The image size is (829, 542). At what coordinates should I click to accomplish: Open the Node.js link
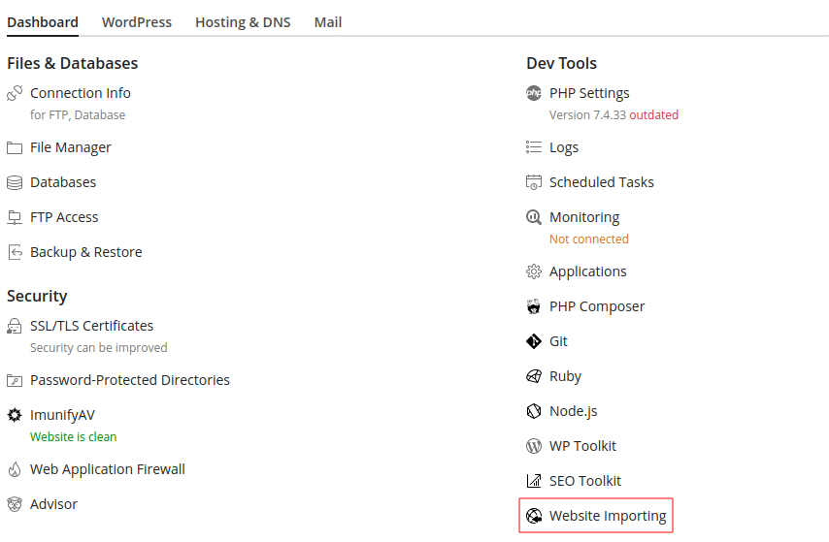(x=573, y=411)
